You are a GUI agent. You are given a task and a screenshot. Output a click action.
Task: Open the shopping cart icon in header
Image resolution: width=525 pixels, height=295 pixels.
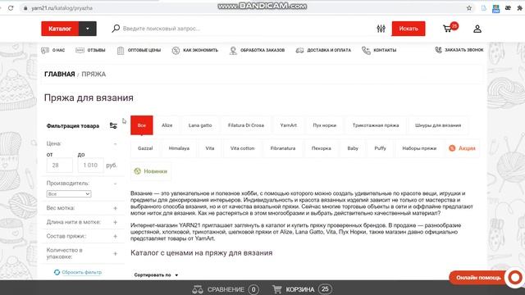447,29
